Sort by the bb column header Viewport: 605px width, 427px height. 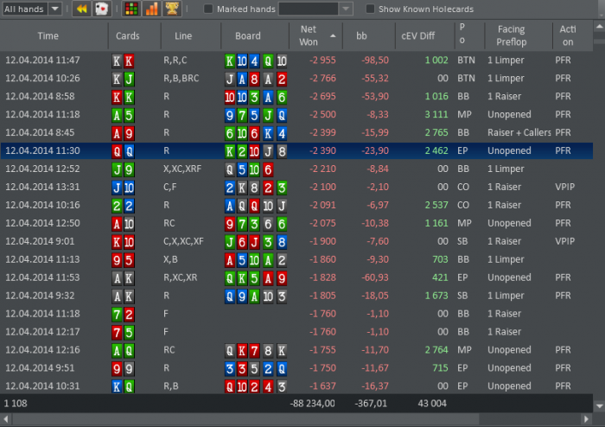[369, 36]
